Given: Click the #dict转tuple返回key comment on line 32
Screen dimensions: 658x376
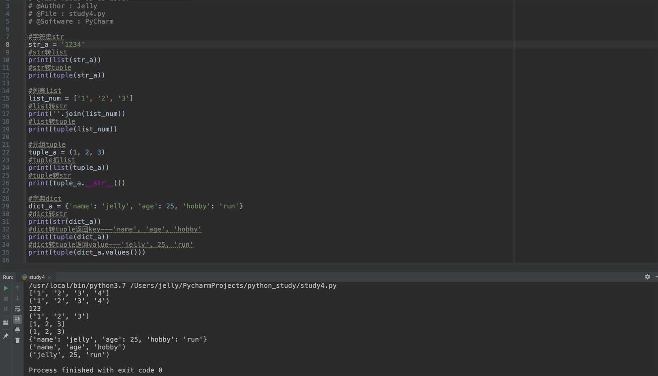Looking at the screenshot, I should coord(115,229).
